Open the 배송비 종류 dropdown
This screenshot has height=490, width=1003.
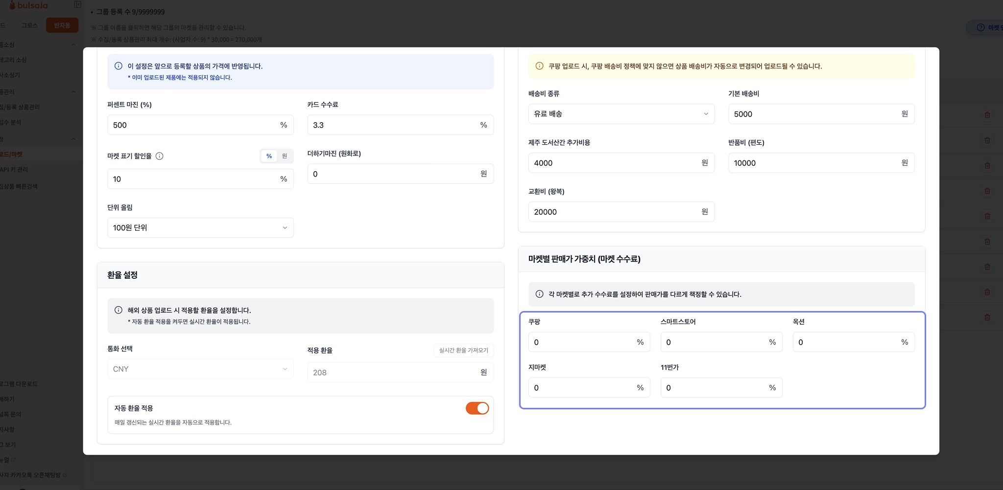pyautogui.click(x=621, y=114)
